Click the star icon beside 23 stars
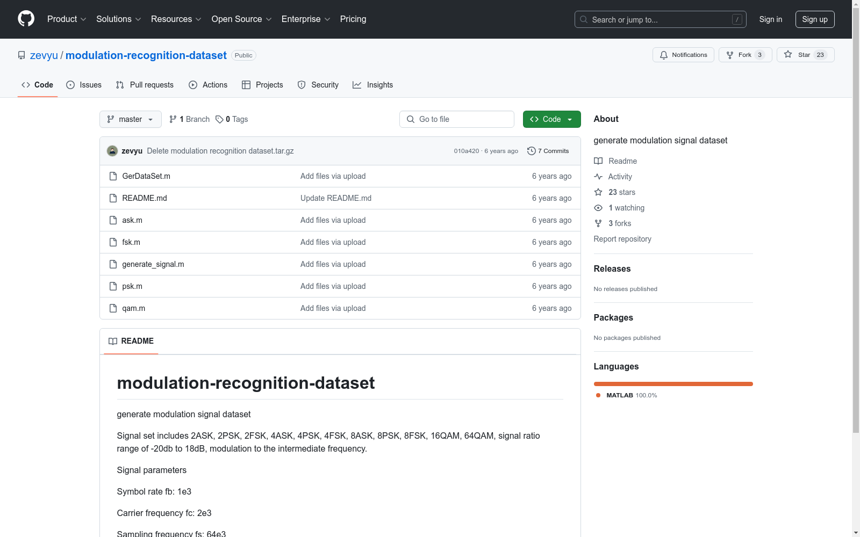 (598, 192)
